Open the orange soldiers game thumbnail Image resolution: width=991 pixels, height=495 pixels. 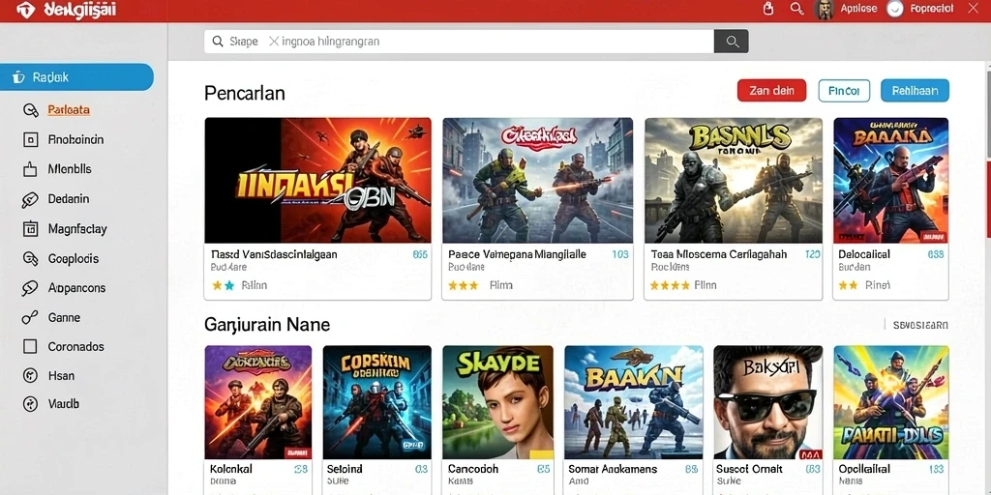317,180
